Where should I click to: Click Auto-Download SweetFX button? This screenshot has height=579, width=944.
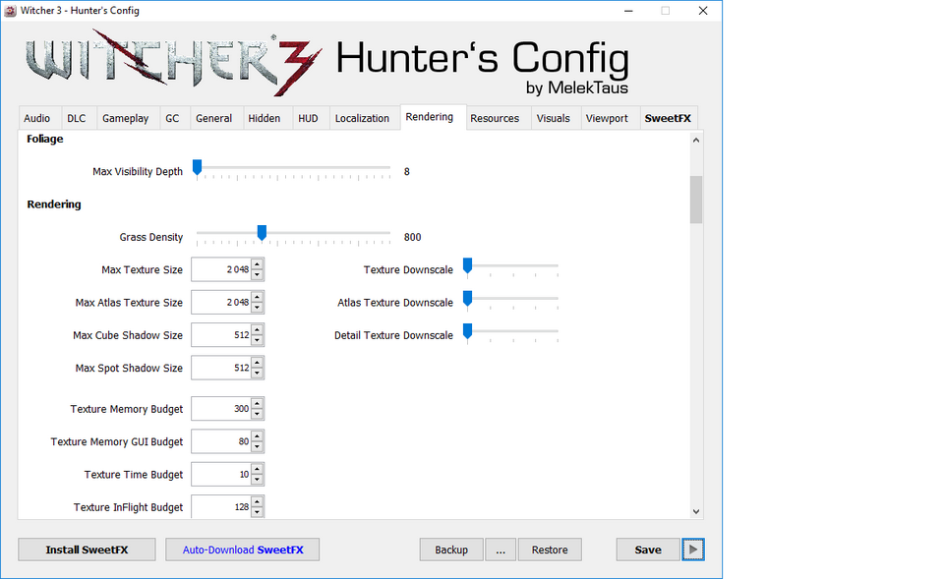243,550
